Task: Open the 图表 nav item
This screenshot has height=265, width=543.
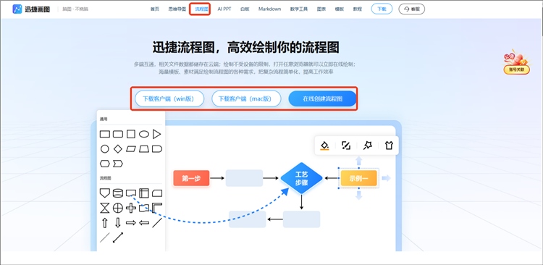Action: pyautogui.click(x=321, y=9)
